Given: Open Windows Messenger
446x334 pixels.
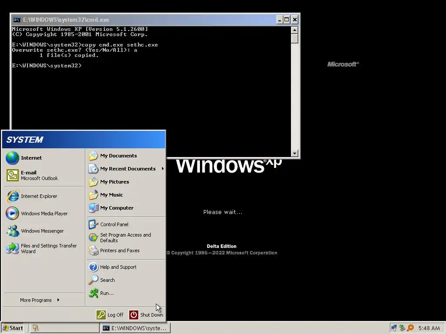Looking at the screenshot, I should click(x=44, y=231).
